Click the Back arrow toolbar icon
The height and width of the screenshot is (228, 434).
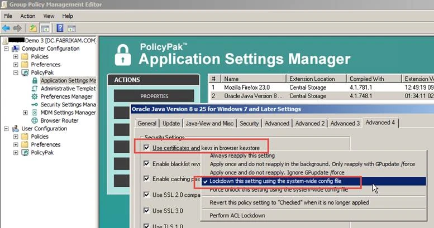pos(7,28)
